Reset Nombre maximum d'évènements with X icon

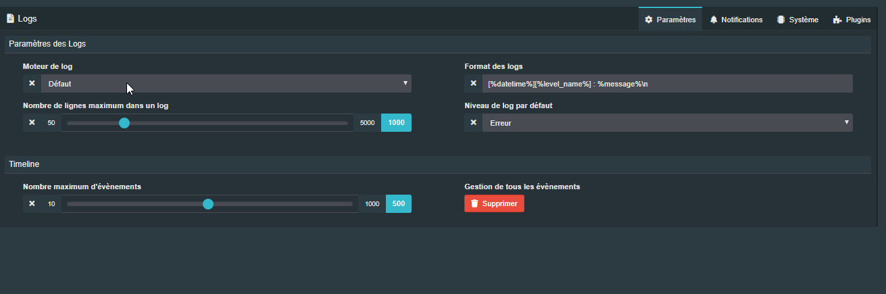point(32,203)
